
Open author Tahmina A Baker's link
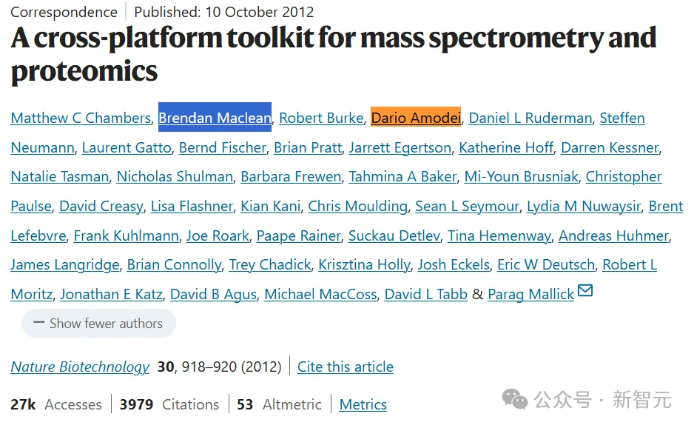pos(402,177)
